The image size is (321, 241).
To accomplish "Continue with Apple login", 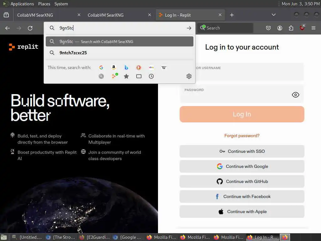I will [242, 212].
